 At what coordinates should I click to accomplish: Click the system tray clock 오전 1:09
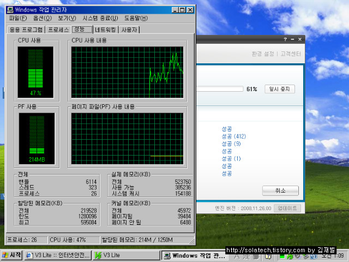click(x=333, y=256)
